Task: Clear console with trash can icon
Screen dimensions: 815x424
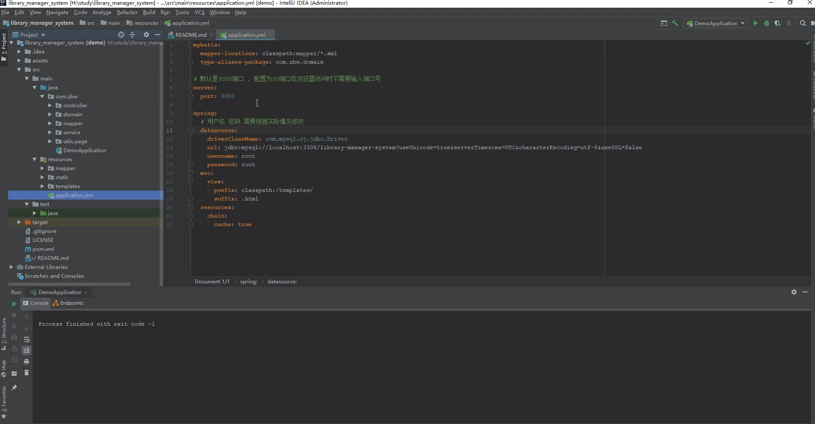Action: coord(27,373)
